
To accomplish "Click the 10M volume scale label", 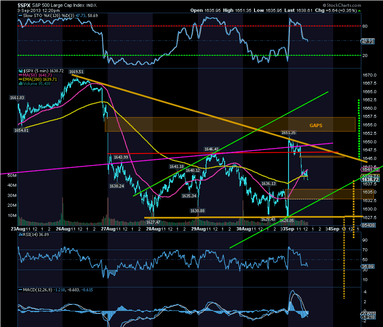I will (x=12, y=216).
